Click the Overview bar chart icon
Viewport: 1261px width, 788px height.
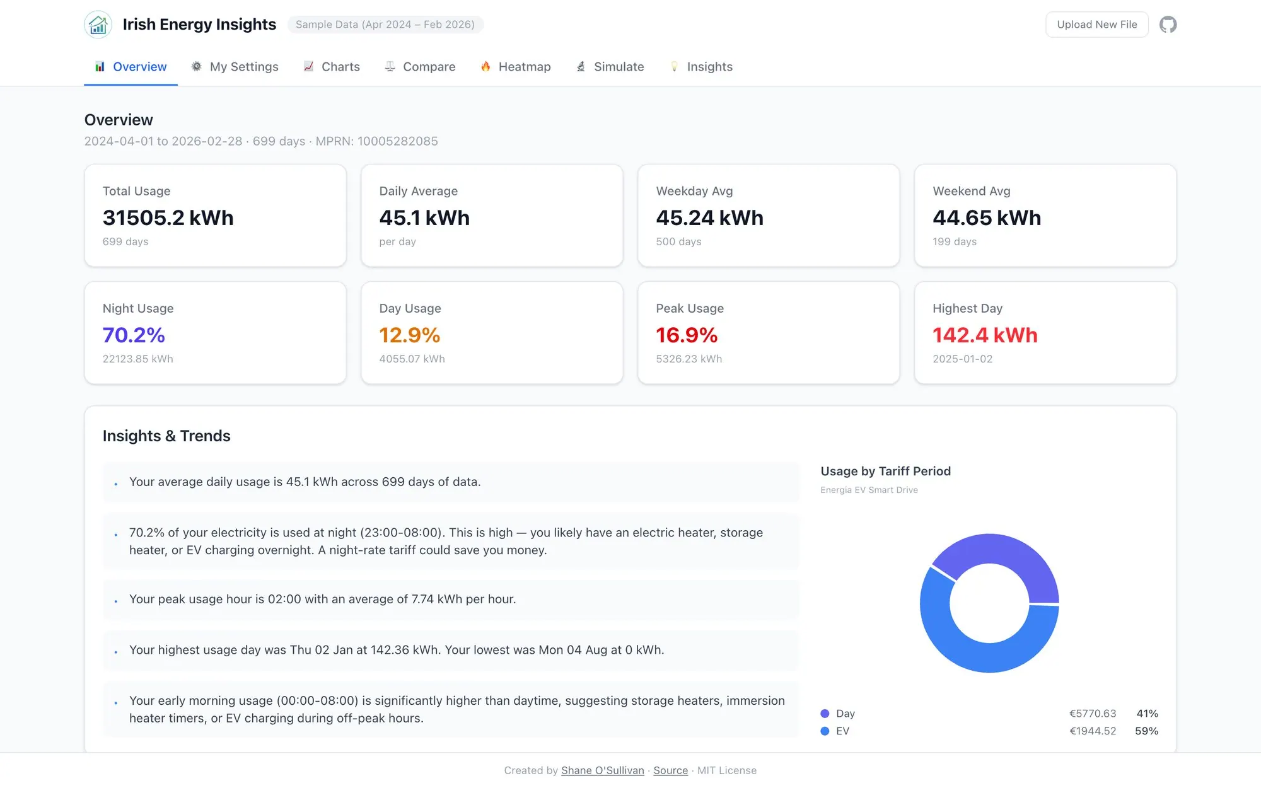tap(100, 66)
